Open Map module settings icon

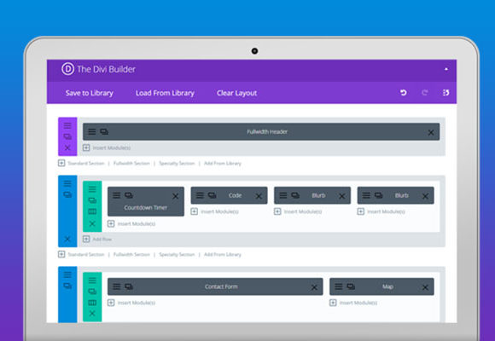(x=339, y=286)
